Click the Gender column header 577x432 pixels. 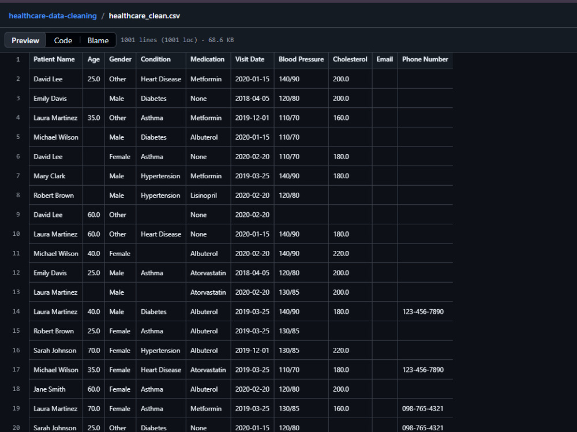click(x=121, y=59)
